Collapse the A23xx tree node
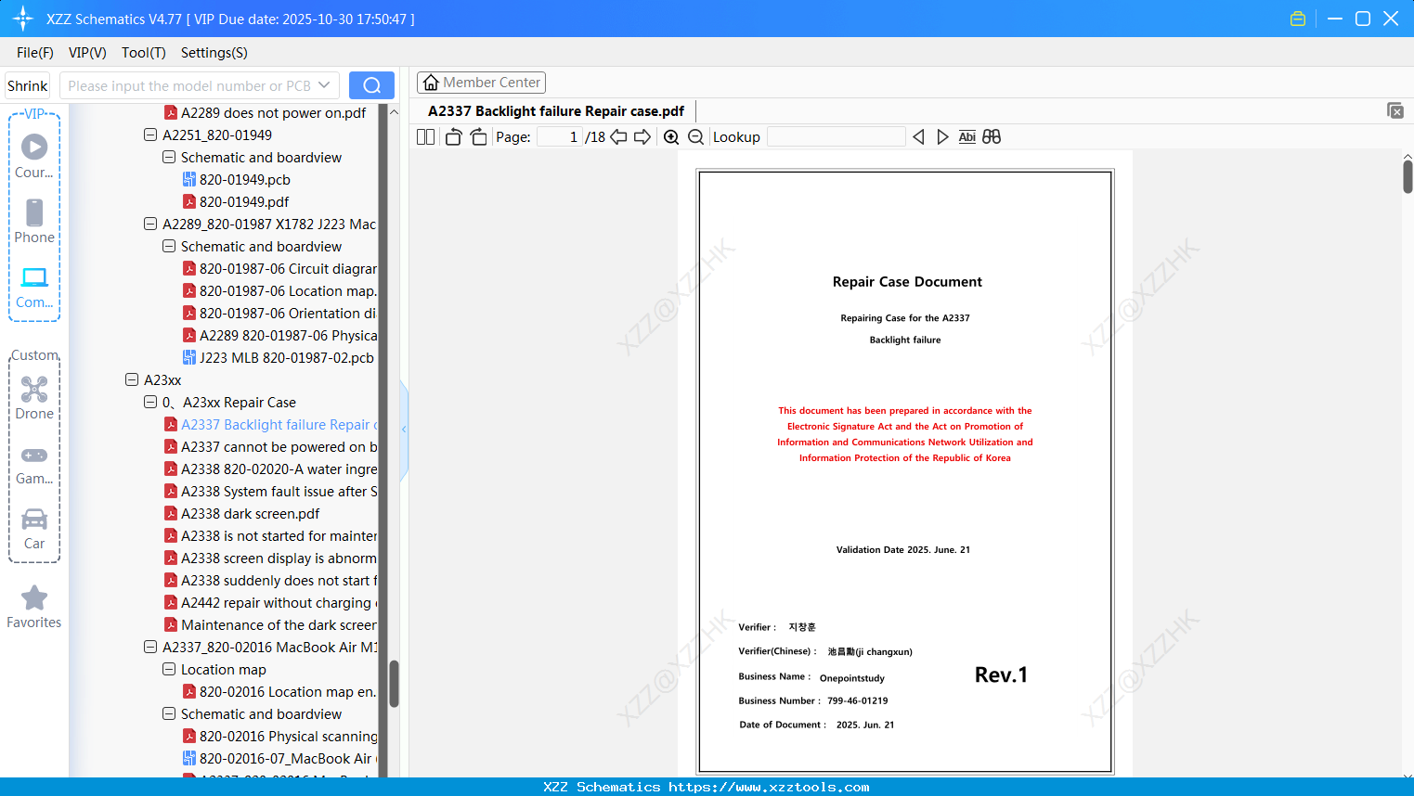The width and height of the screenshot is (1414, 796). [x=132, y=379]
